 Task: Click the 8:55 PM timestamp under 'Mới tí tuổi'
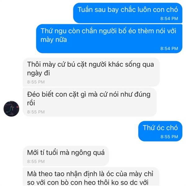(x=36, y=162)
